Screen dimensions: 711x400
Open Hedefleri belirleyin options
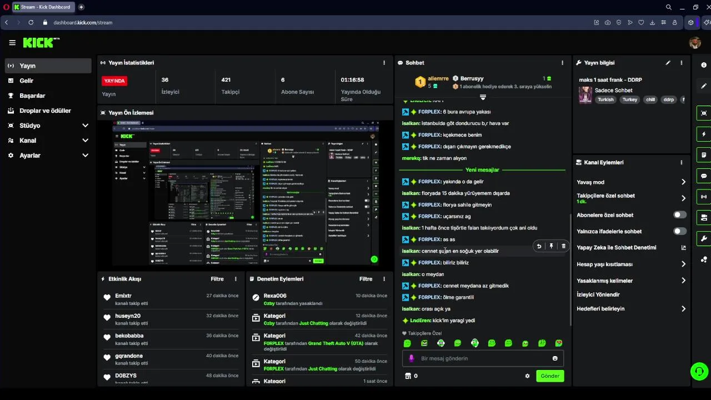tap(683, 309)
